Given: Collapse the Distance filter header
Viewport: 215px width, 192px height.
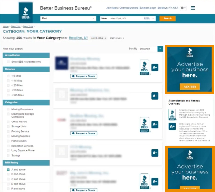Looking at the screenshot, I should [x=26, y=69].
